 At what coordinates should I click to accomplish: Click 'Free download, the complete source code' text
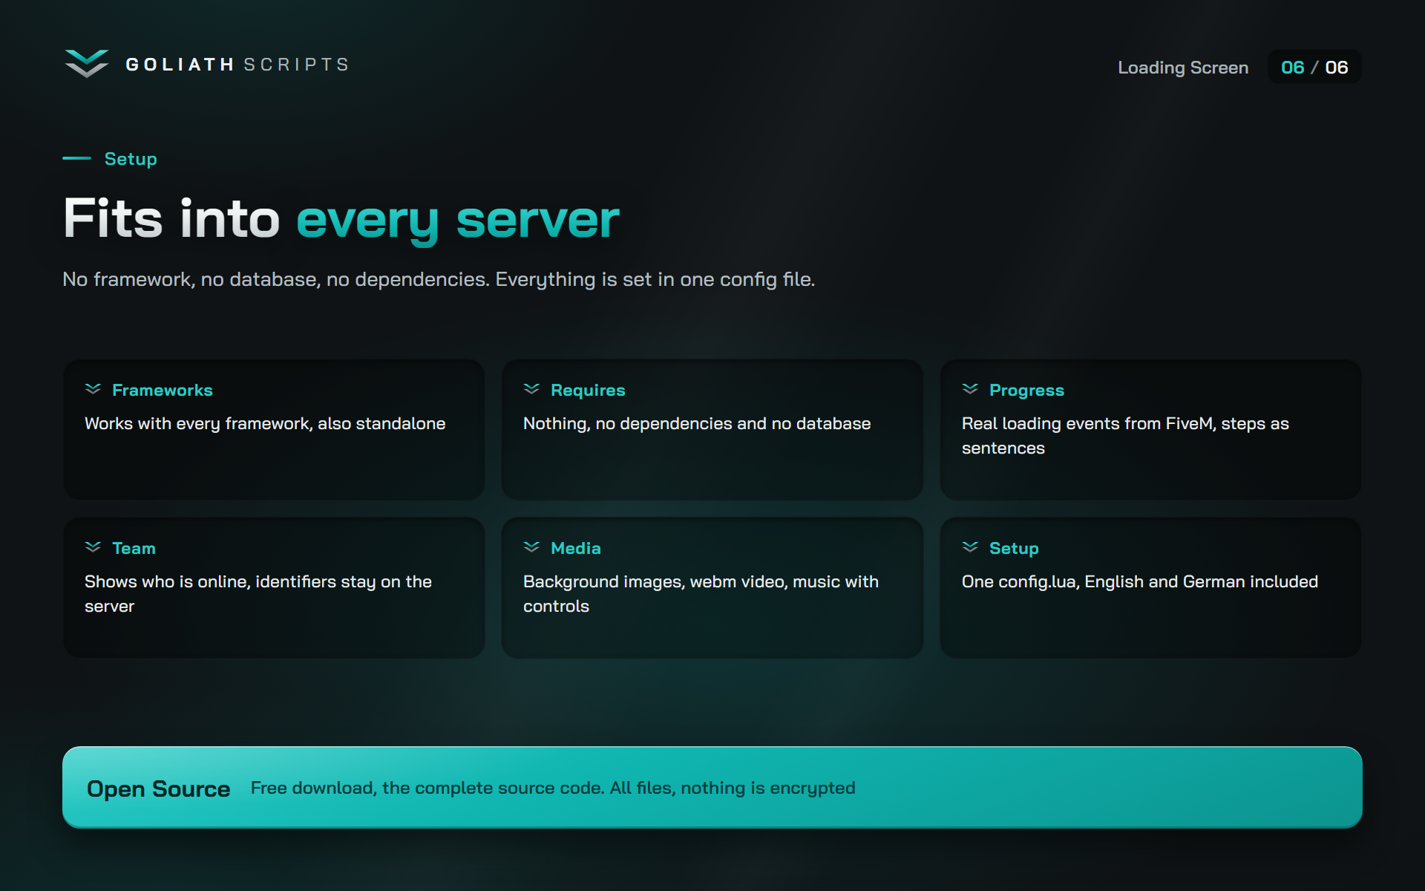tap(553, 788)
